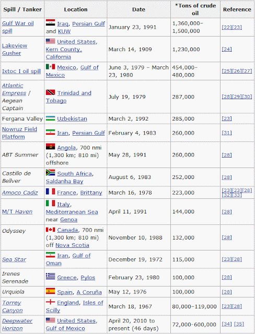This screenshot has height=334, width=255.
Task: Click the value '1,230,000'
Action: [x=186, y=49]
